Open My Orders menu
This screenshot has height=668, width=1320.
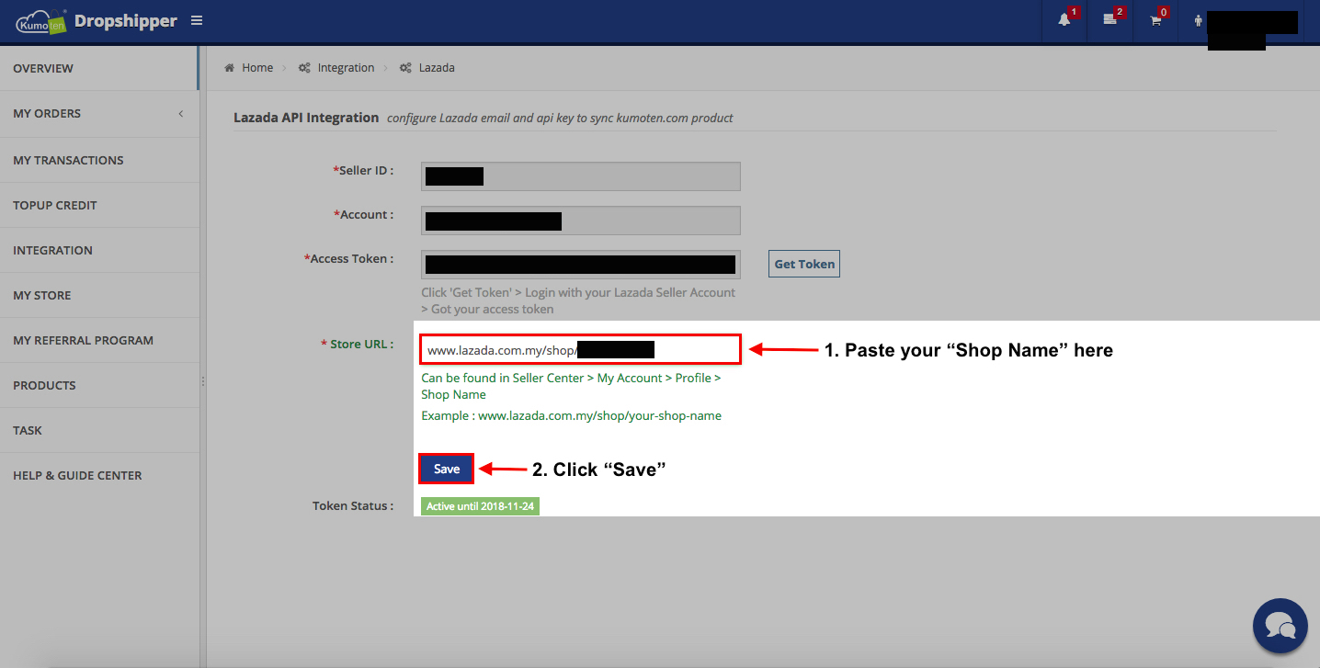[99, 114]
